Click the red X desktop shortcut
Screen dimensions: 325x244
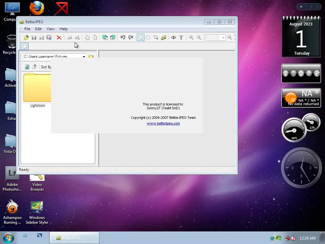[x=62, y=8]
